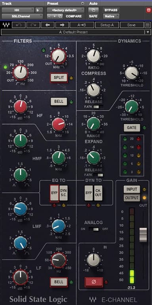Screen dimensions: 152x305
Task: Open the insert position 'b' dropdown
Action: coord(39,10)
